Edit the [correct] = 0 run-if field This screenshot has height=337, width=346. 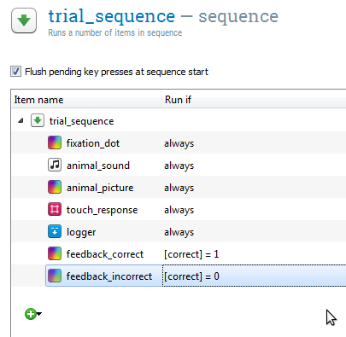coord(255,276)
